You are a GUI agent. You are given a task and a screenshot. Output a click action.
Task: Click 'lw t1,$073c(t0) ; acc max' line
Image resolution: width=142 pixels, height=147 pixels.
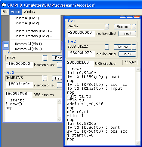pos(97,85)
